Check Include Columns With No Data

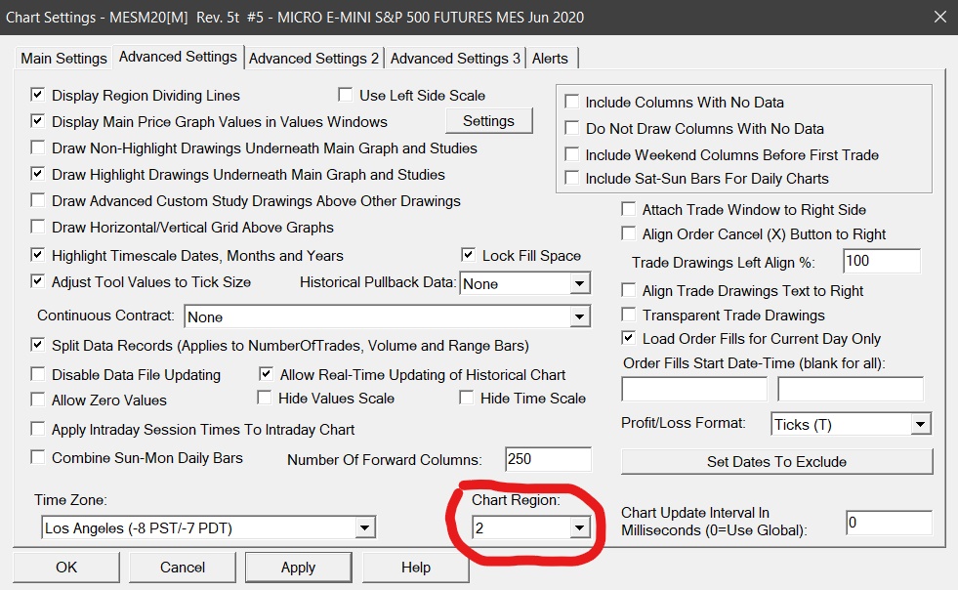coord(572,102)
